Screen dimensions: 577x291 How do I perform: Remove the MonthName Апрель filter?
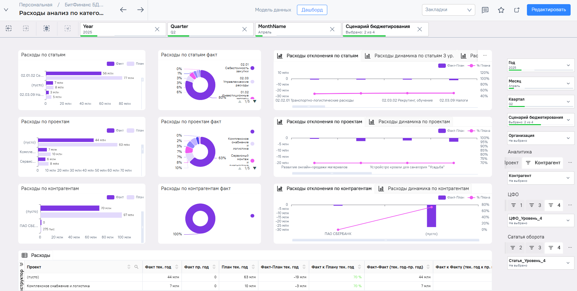click(x=332, y=29)
